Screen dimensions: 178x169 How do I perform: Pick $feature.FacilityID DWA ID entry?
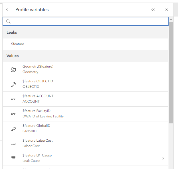[43, 113]
